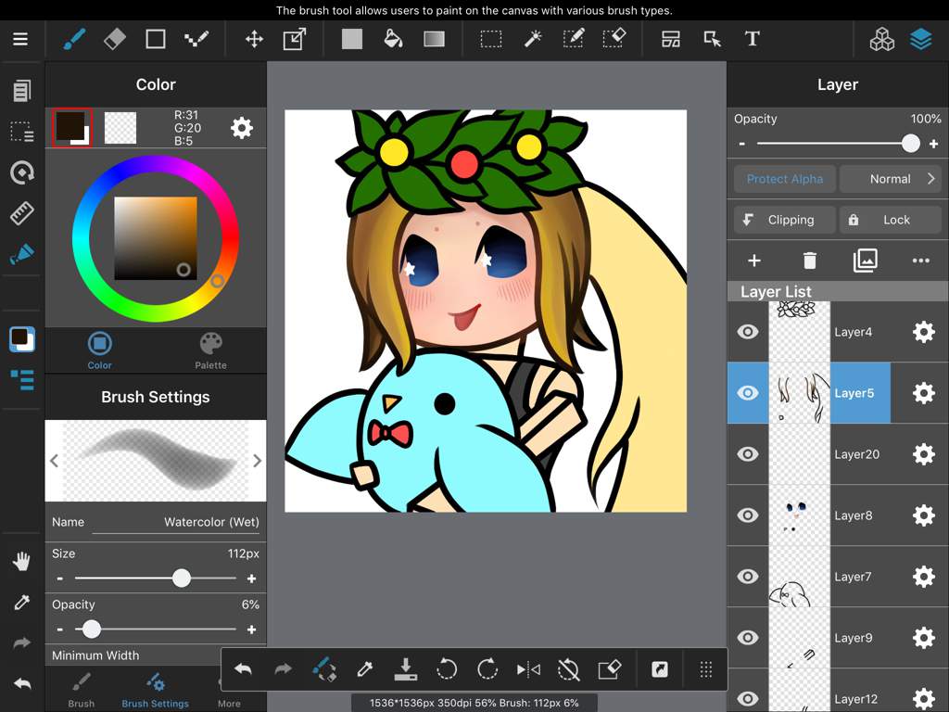
Task: Enable Clipping for the current layer
Action: pyautogui.click(x=782, y=220)
